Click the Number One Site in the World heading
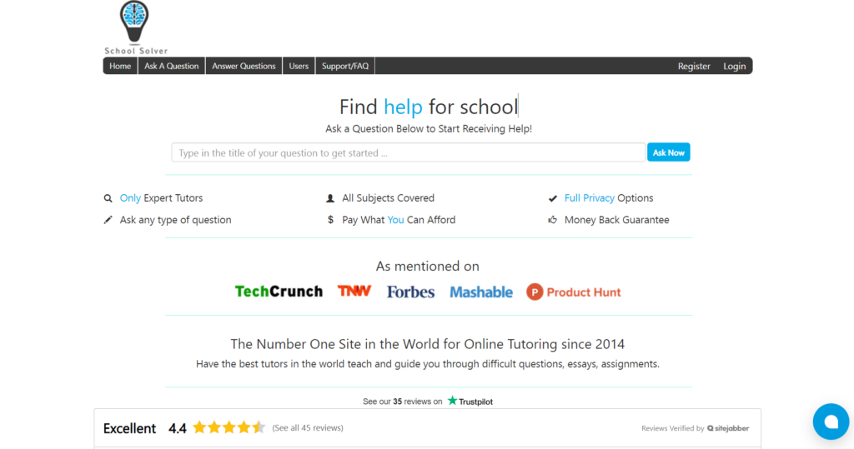 428,344
